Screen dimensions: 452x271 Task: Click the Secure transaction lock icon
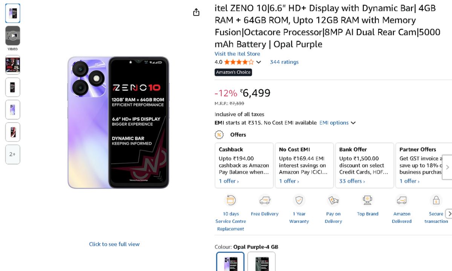436,200
